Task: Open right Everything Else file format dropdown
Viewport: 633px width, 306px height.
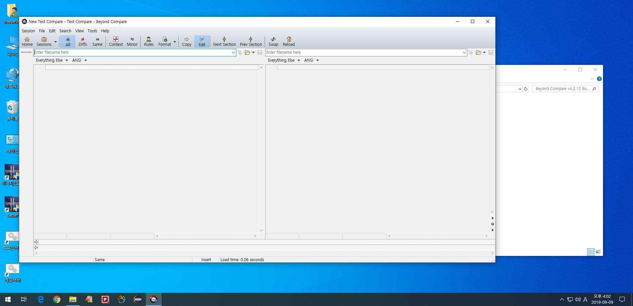Action: click(x=284, y=60)
